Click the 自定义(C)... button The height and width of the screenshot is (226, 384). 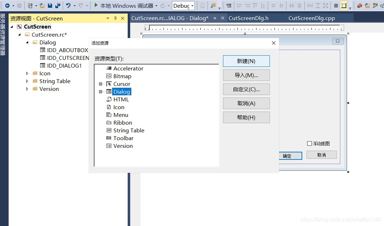click(246, 89)
